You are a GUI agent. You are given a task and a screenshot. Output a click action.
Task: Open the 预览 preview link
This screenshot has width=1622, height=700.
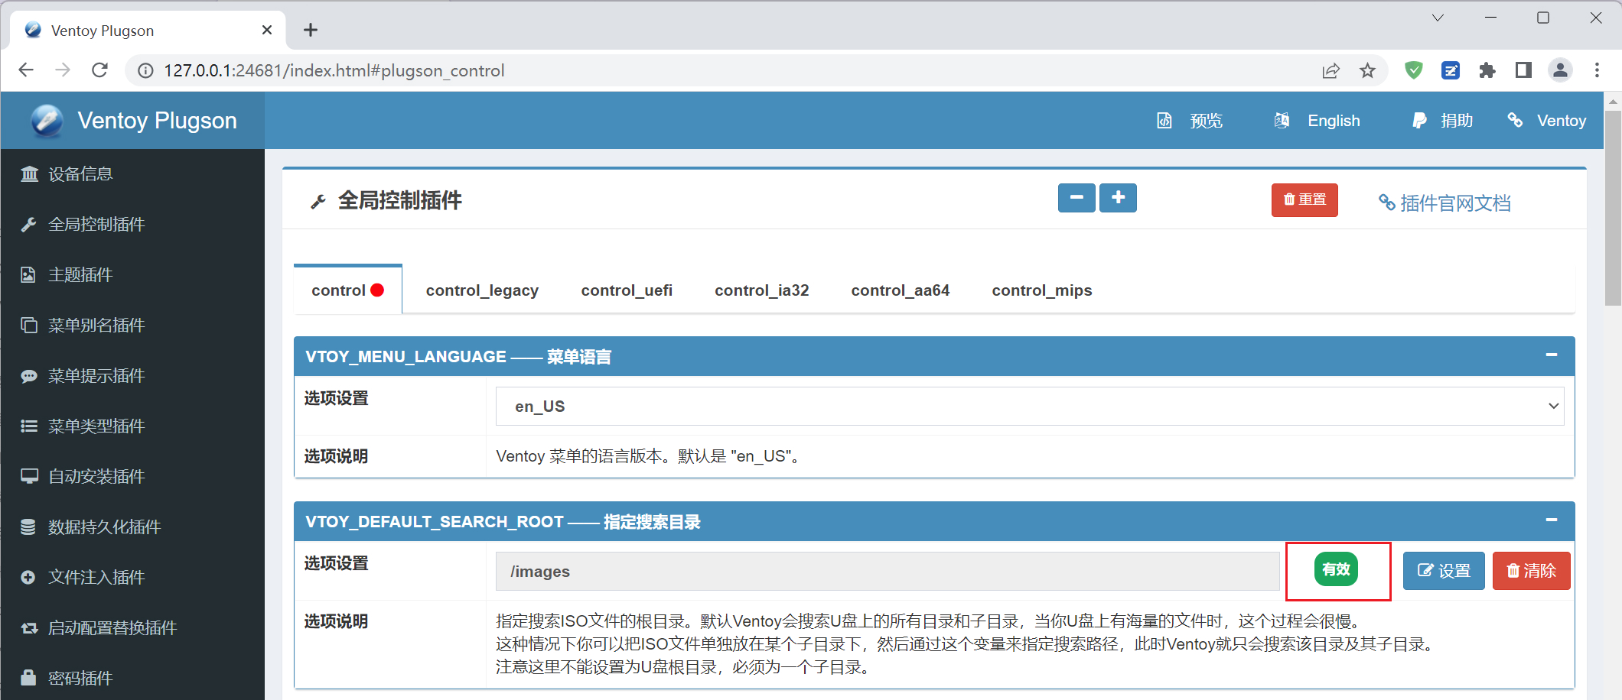pos(1190,121)
